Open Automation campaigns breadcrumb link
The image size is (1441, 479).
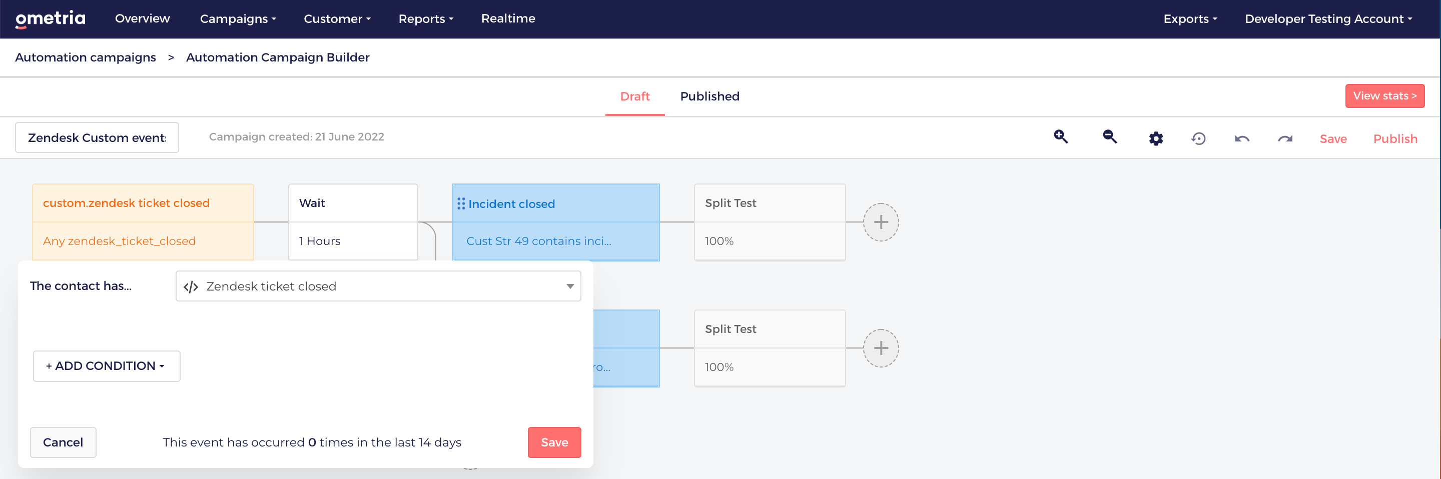pos(86,57)
